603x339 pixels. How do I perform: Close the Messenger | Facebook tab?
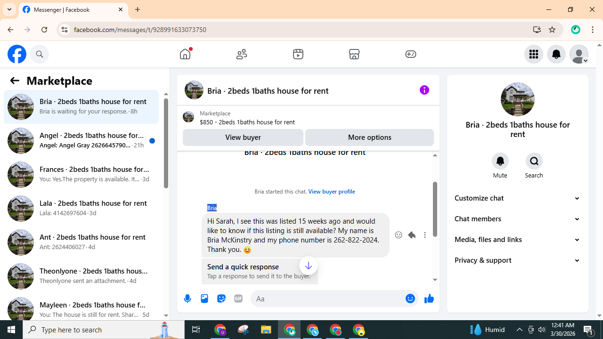click(121, 9)
